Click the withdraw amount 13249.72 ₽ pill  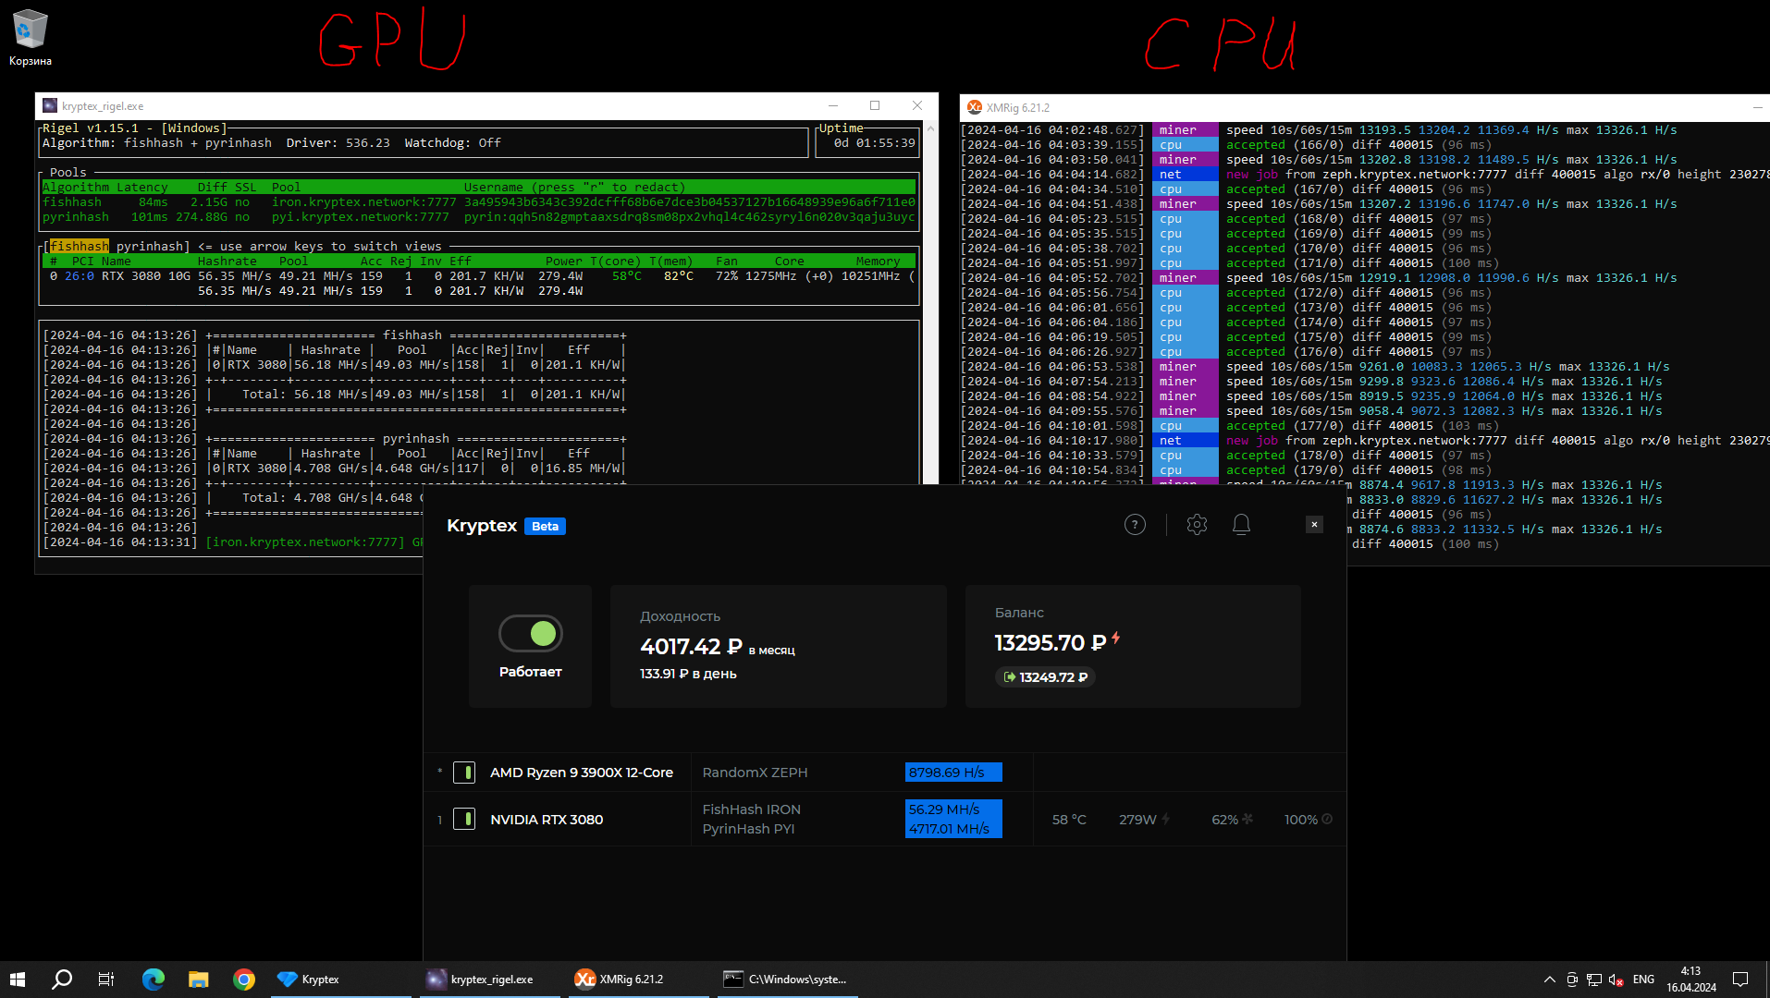[1045, 677]
